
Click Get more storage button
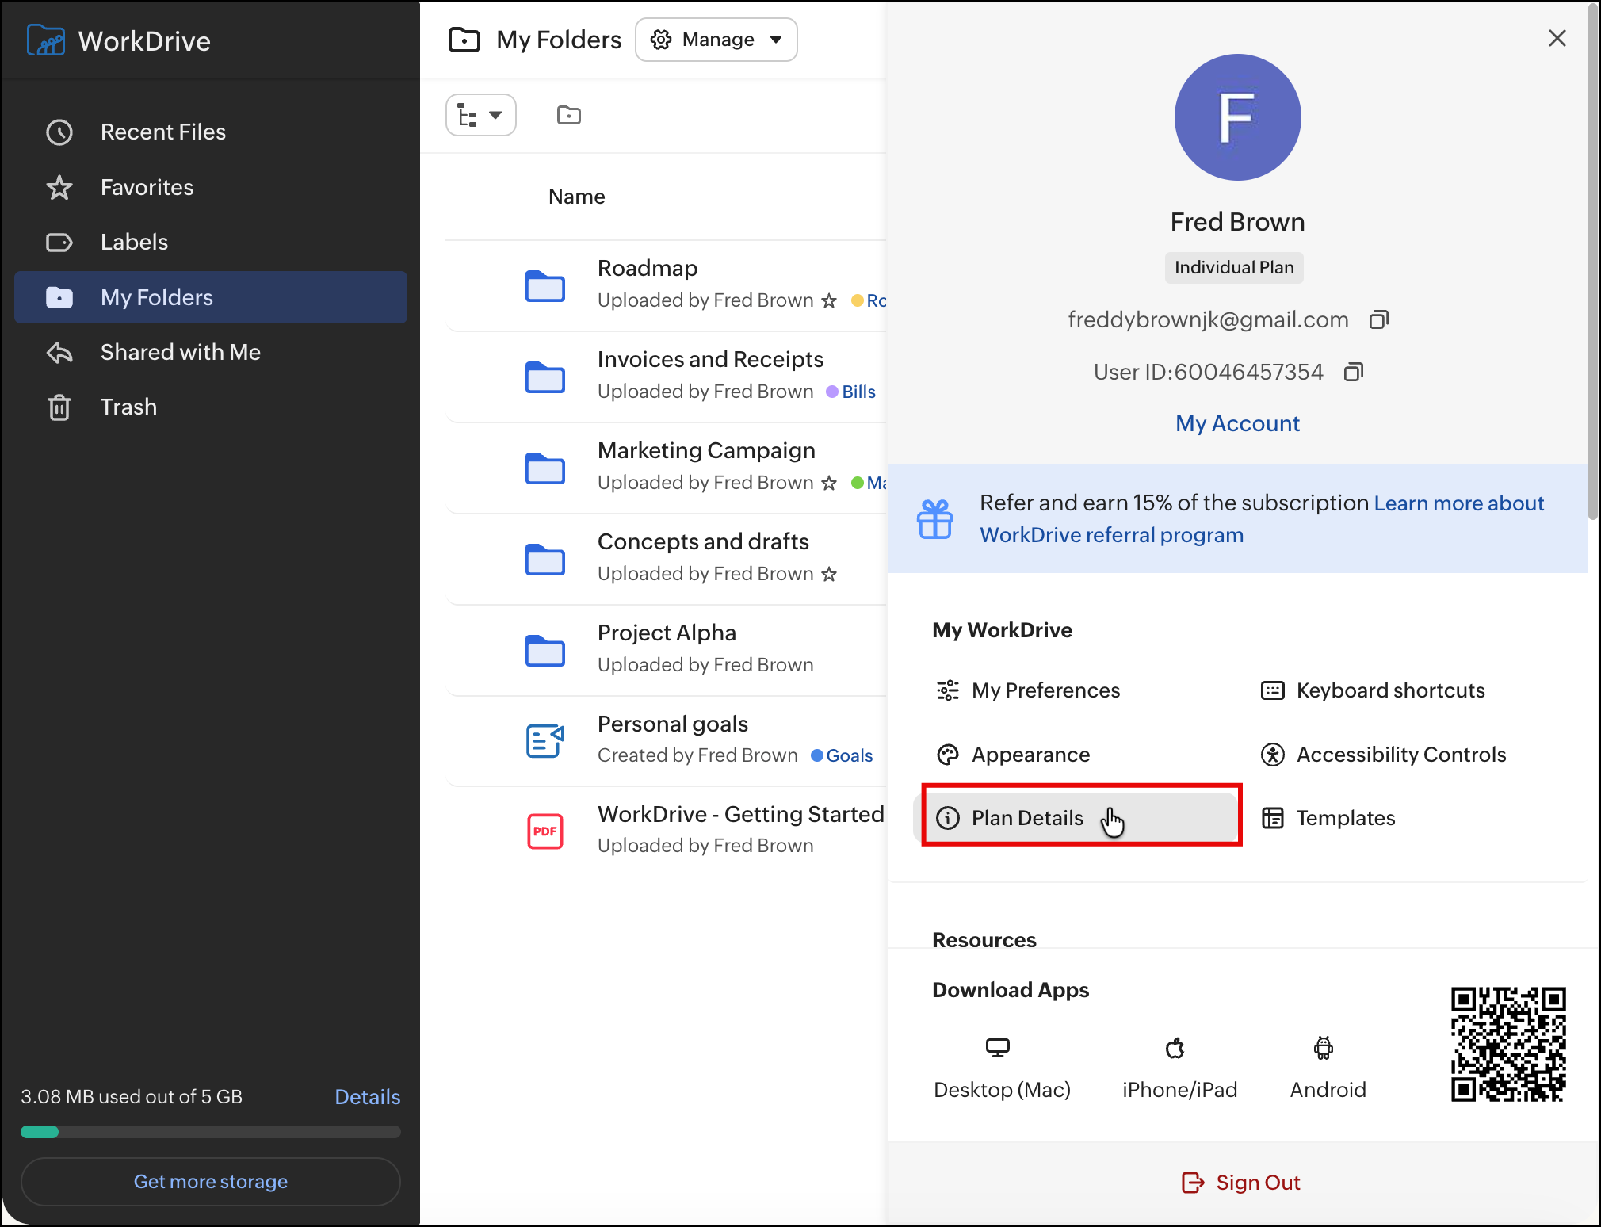(210, 1182)
